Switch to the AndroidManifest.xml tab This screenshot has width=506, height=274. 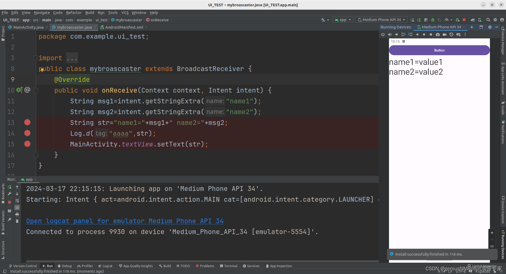[124, 27]
